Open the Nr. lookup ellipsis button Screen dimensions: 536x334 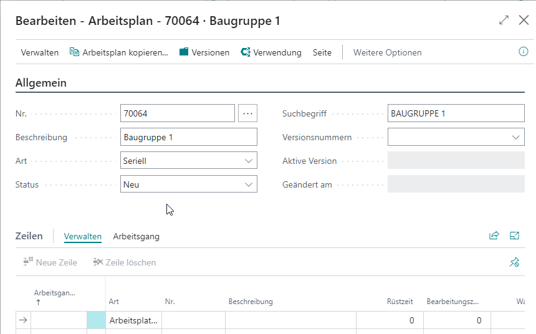(247, 113)
